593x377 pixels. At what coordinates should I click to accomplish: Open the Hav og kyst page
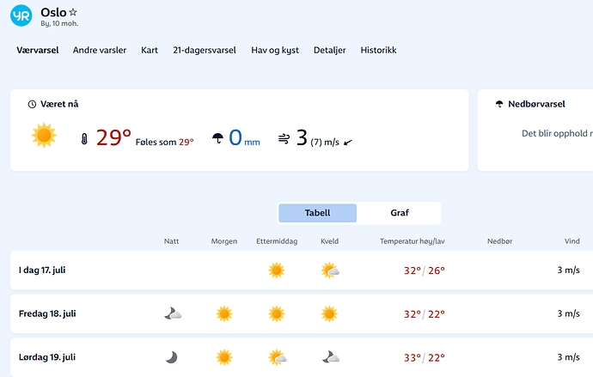click(275, 51)
